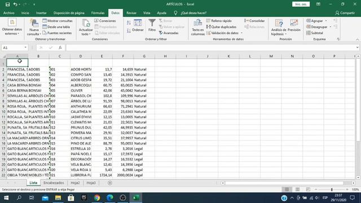The height and width of the screenshot is (203, 361).
Task: Click zoom out minus button
Action: coord(316,189)
